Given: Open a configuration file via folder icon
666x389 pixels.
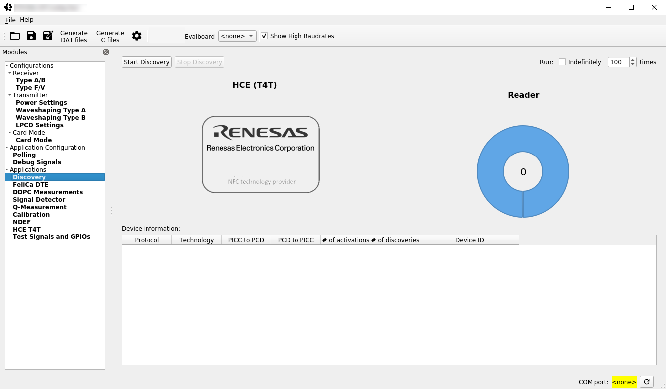Looking at the screenshot, I should pos(14,36).
